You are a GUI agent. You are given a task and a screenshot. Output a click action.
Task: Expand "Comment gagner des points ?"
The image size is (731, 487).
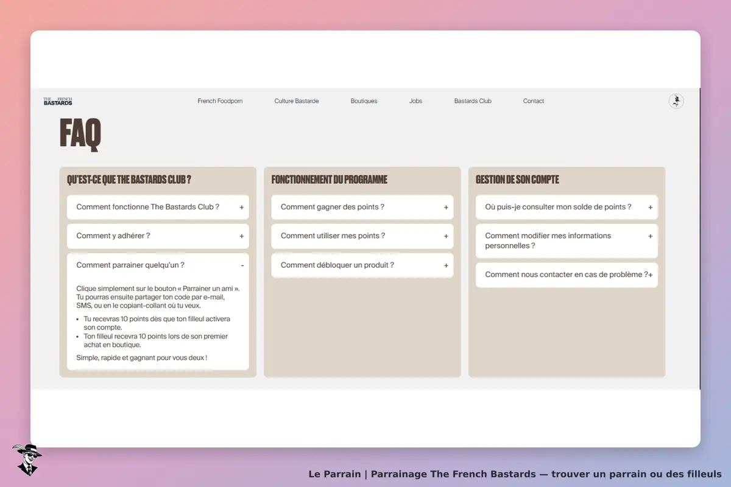[x=362, y=207]
